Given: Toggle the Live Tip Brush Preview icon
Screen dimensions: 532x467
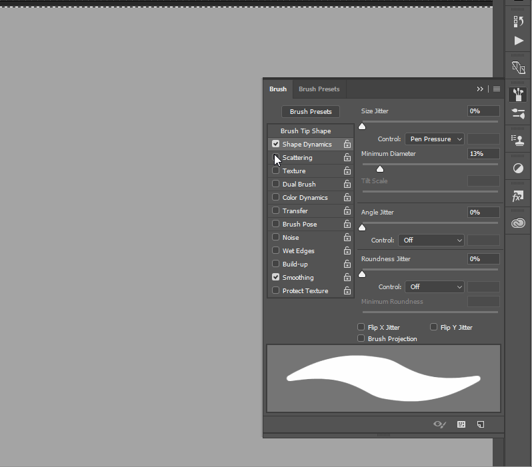Looking at the screenshot, I should (439, 424).
